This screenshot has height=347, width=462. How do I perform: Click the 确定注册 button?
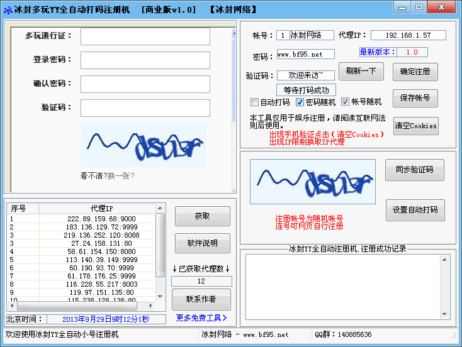coord(415,72)
